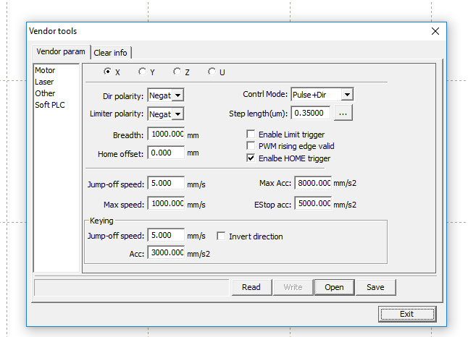This screenshot has width=468, height=337.
Task: Select the Z axis radio button
Action: tap(177, 72)
